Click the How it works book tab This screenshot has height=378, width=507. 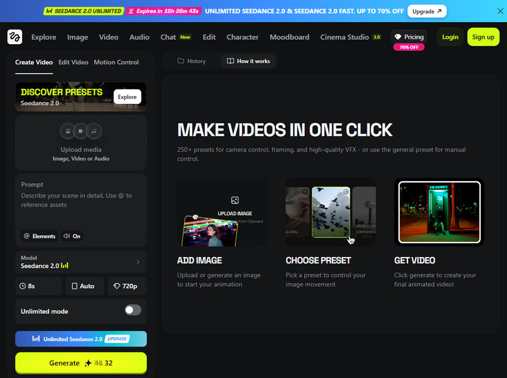pyautogui.click(x=248, y=61)
